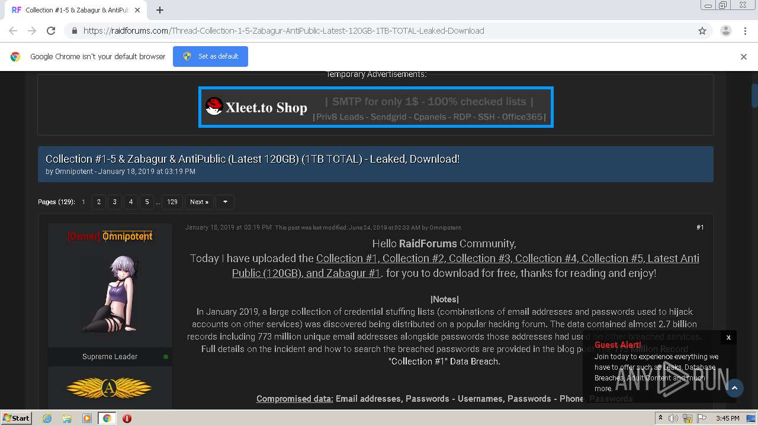This screenshot has width=758, height=426.
Task: Click Omnipotent's anime avatar image
Action: click(x=110, y=293)
